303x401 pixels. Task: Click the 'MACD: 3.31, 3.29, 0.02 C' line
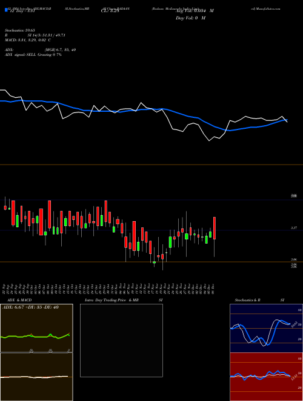[x=28, y=40]
